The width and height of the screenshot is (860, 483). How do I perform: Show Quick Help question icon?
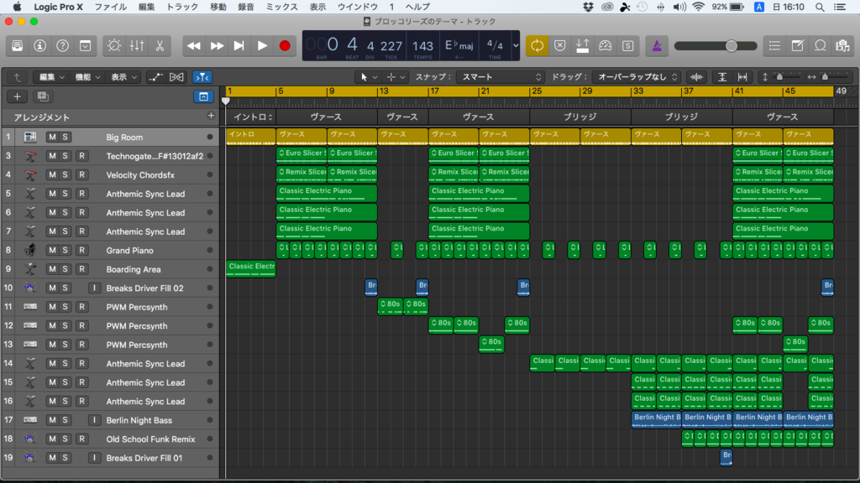[x=62, y=46]
